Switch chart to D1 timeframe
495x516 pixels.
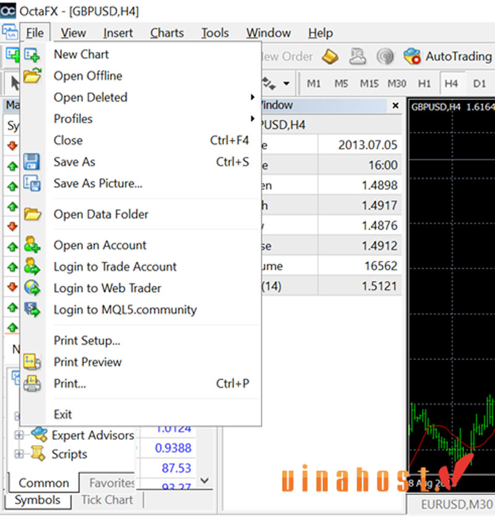point(479,84)
